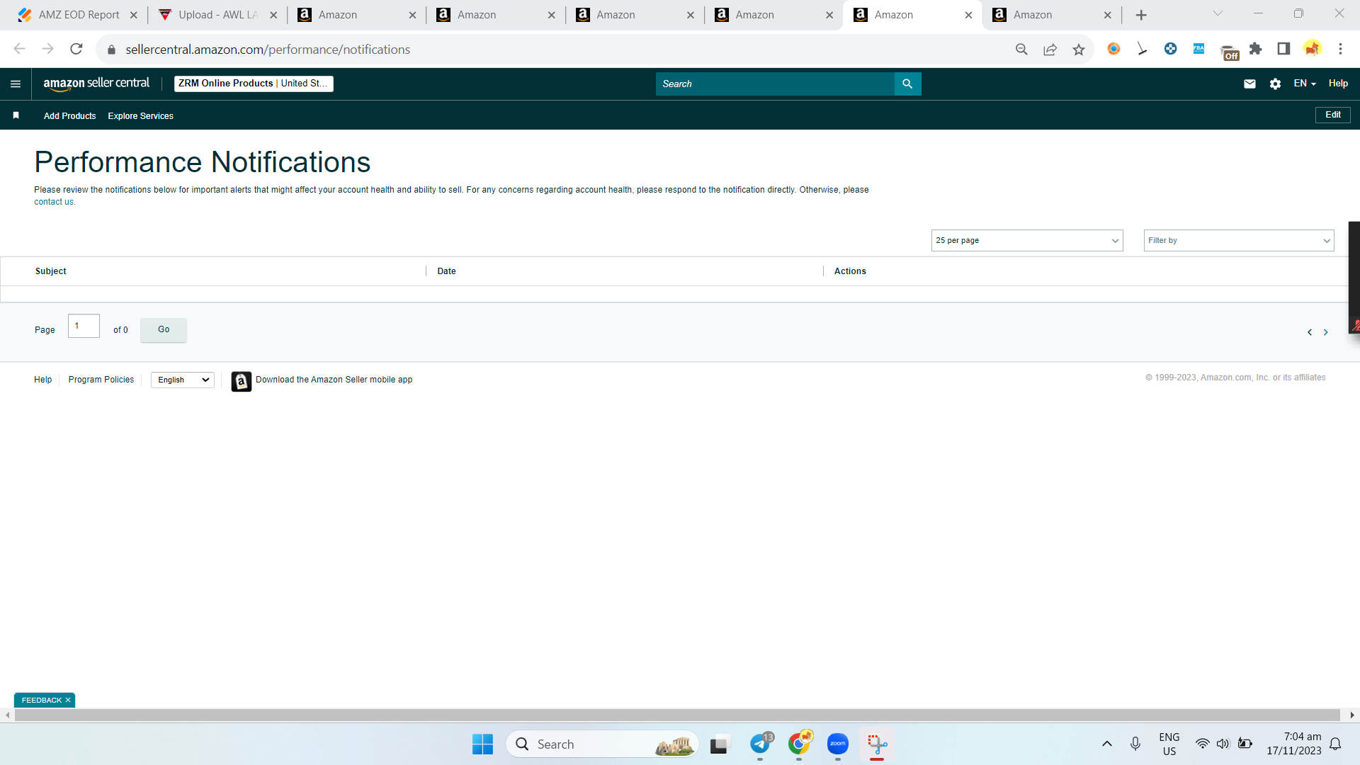Click the FEEDBACK button

(42, 701)
